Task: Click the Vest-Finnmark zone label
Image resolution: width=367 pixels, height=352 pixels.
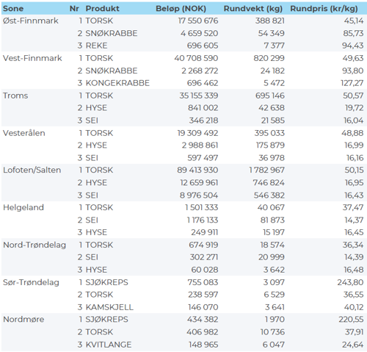Action: 32,58
